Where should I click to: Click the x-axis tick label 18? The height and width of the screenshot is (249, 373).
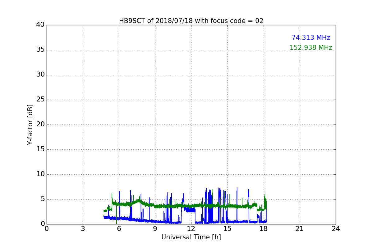(264, 229)
